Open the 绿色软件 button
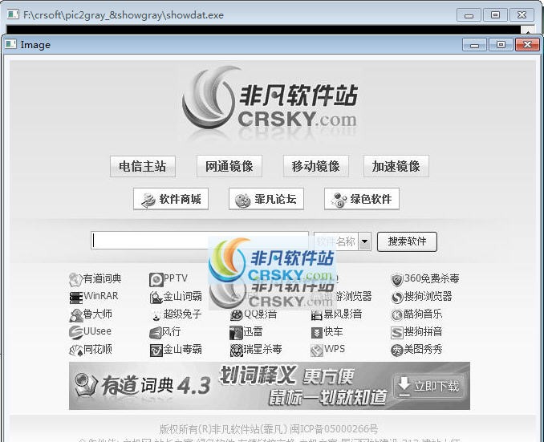The image size is (544, 442). click(362, 199)
